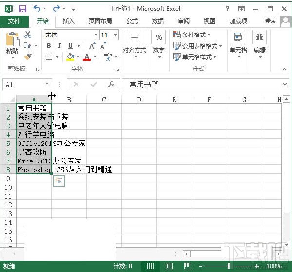This screenshot has width=292, height=272.
Task: Open 套用表格格式 table format menu
Action: click(197, 46)
